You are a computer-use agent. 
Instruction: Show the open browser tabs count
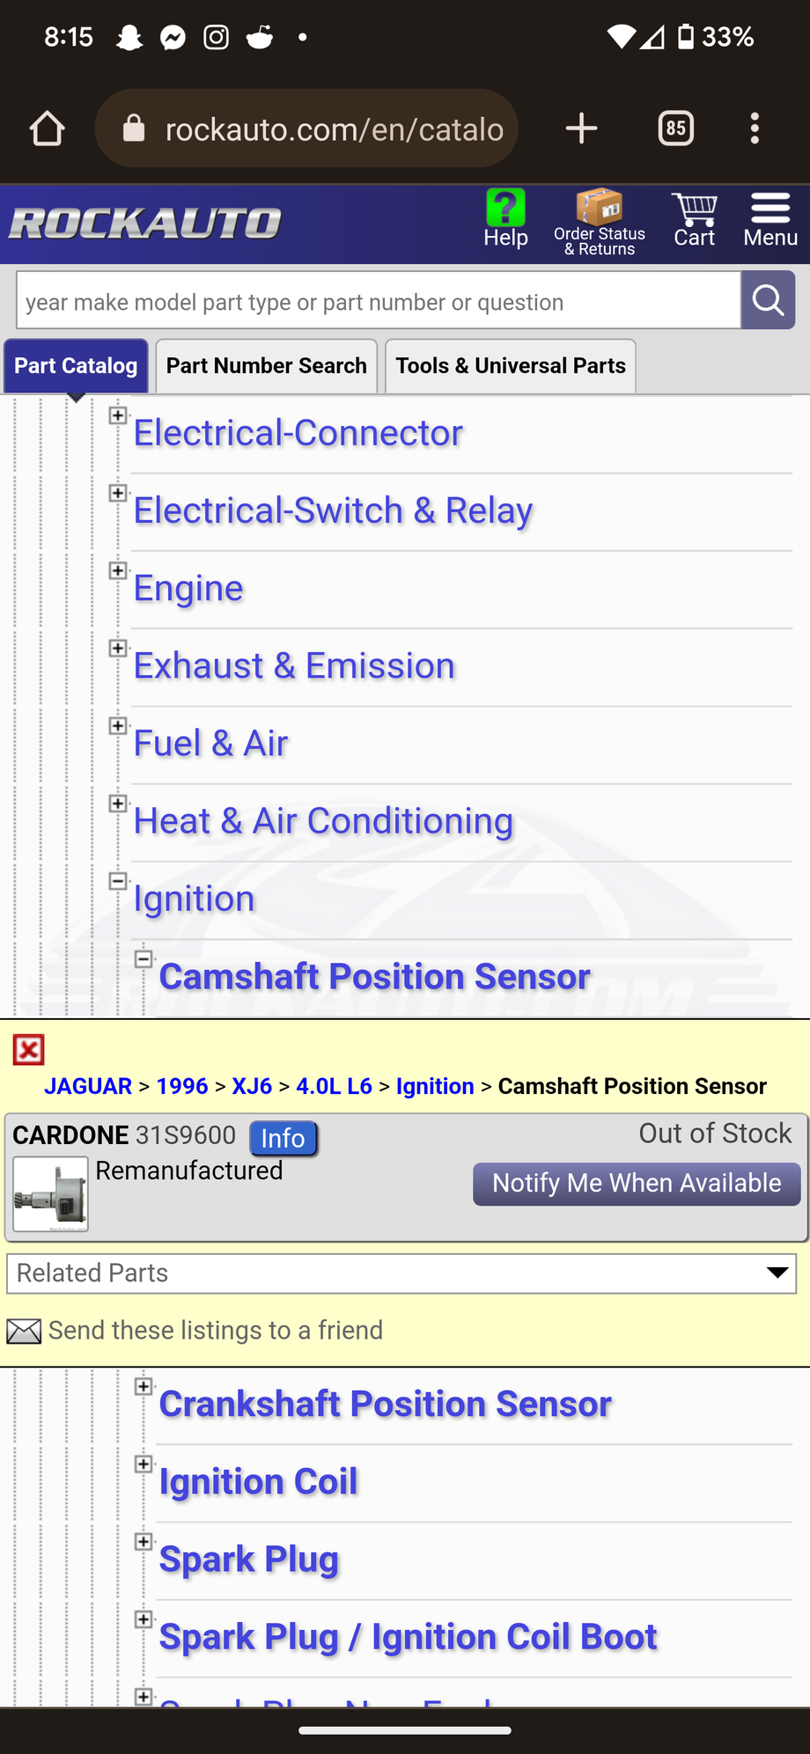coord(675,128)
